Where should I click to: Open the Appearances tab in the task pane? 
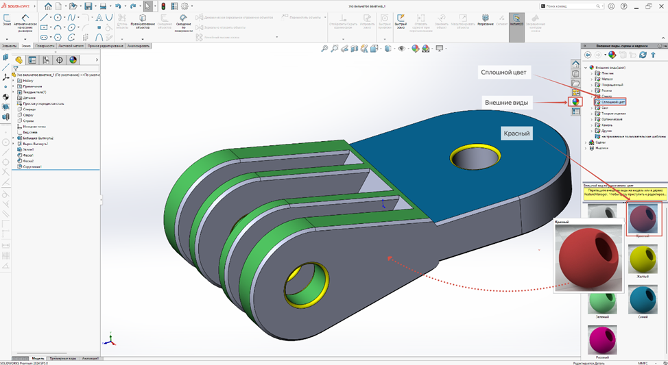(x=575, y=101)
